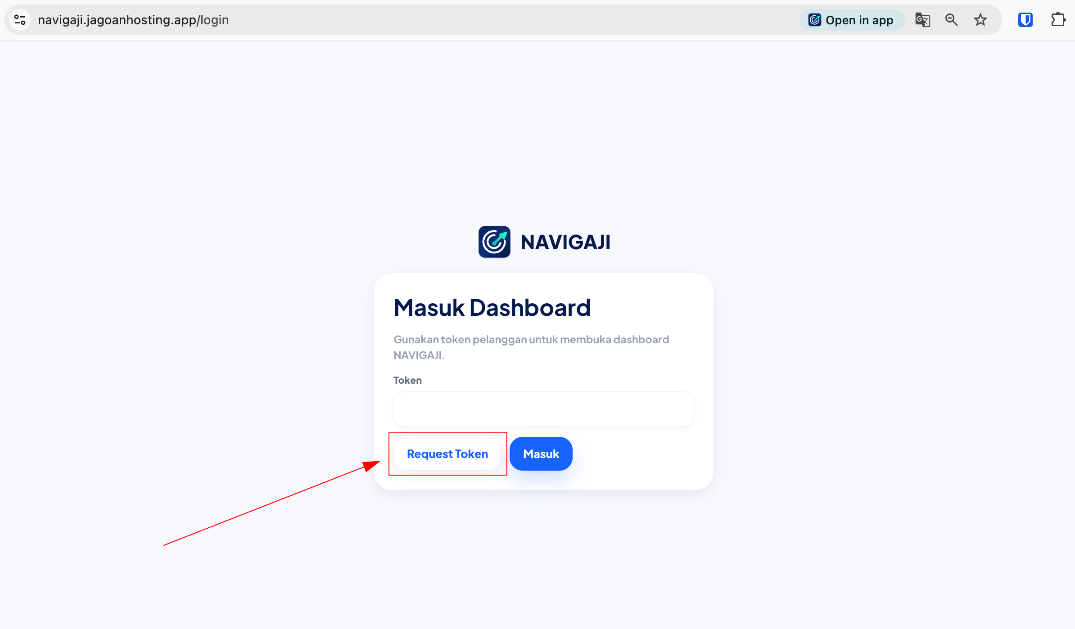
Task: Open the Extensions puzzle icon
Action: [x=1058, y=20]
